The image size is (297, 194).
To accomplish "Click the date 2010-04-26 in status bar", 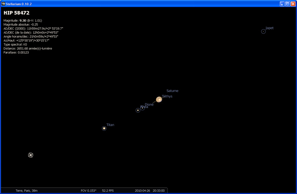I will point(142,191).
